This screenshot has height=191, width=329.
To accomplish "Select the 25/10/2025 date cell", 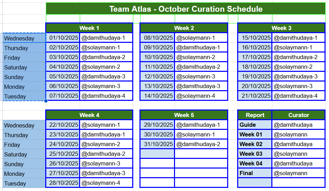I will pyautogui.click(x=64, y=154).
